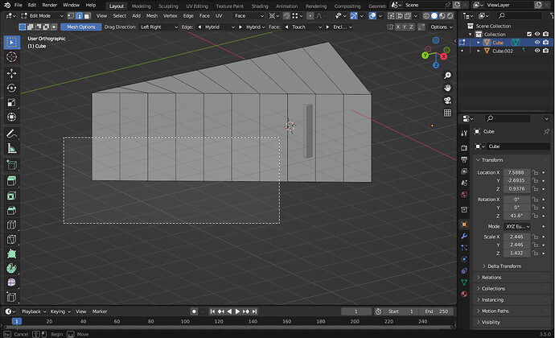
Task: Click the current frame marker on the timeline
Action: click(x=17, y=321)
